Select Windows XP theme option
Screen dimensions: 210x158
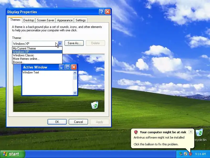37,52
